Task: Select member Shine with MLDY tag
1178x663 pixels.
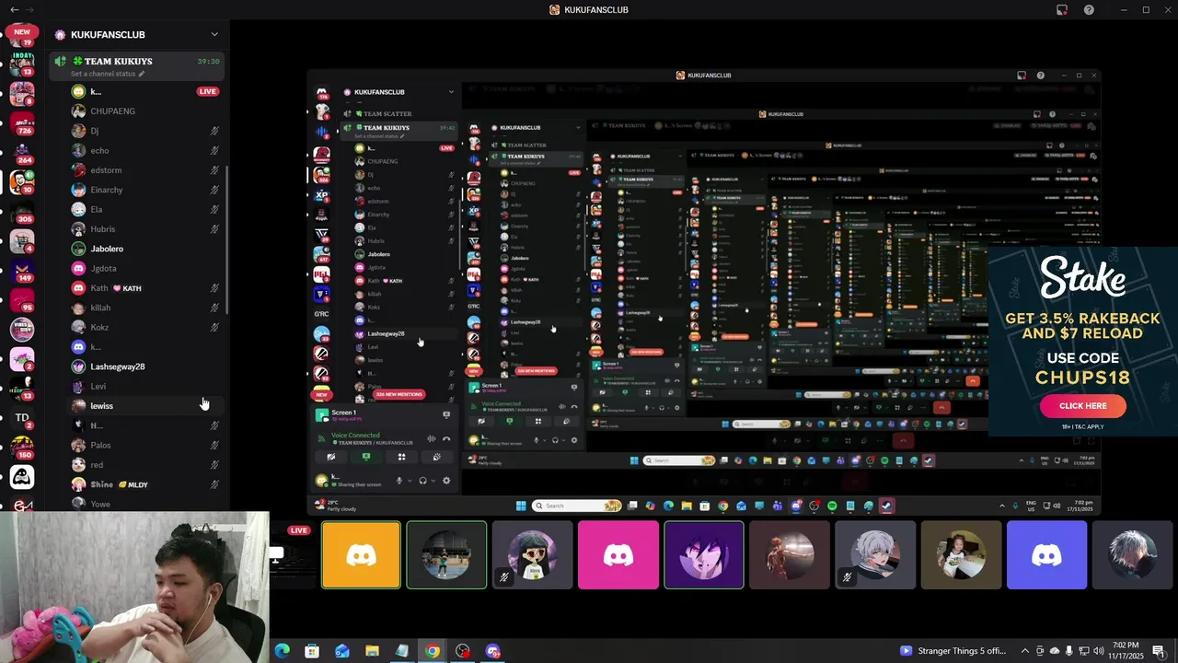Action: [x=147, y=484]
